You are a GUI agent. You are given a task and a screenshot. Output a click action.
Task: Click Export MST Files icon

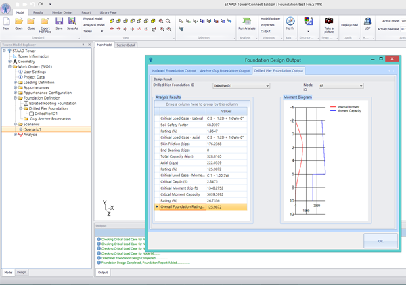coord(45,22)
